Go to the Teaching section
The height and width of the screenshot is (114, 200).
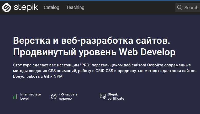pos(75,7)
